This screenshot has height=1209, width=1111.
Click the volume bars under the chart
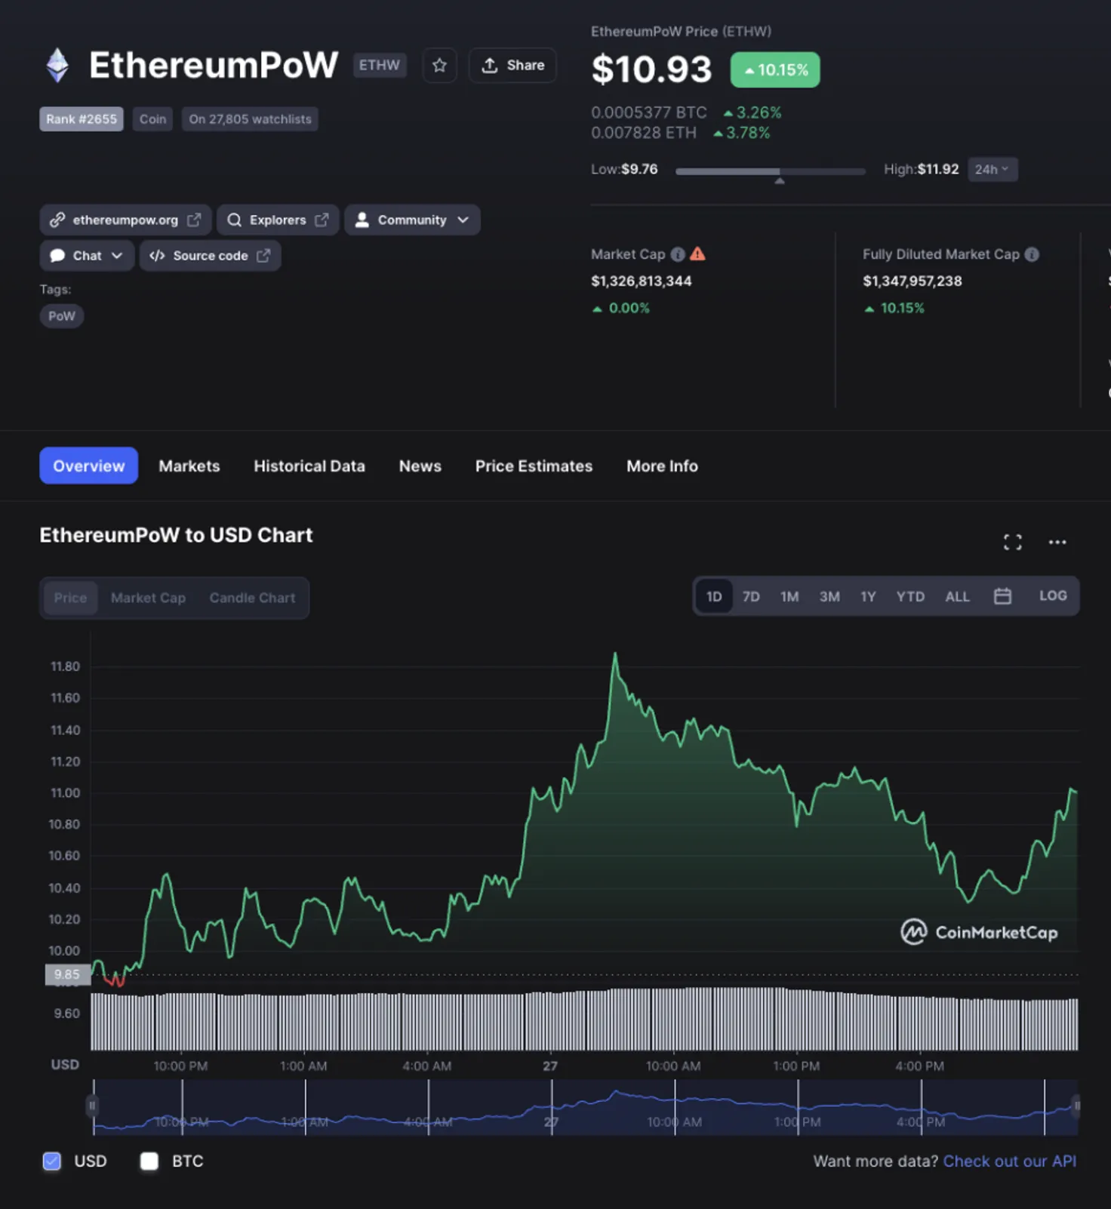tap(585, 1020)
